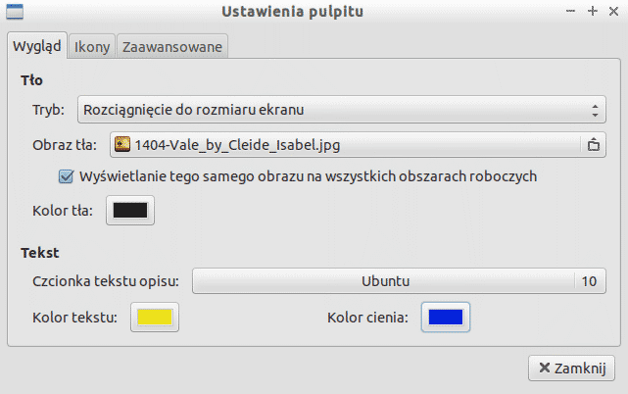Select the Wygląd tab
628x394 pixels.
tap(37, 46)
